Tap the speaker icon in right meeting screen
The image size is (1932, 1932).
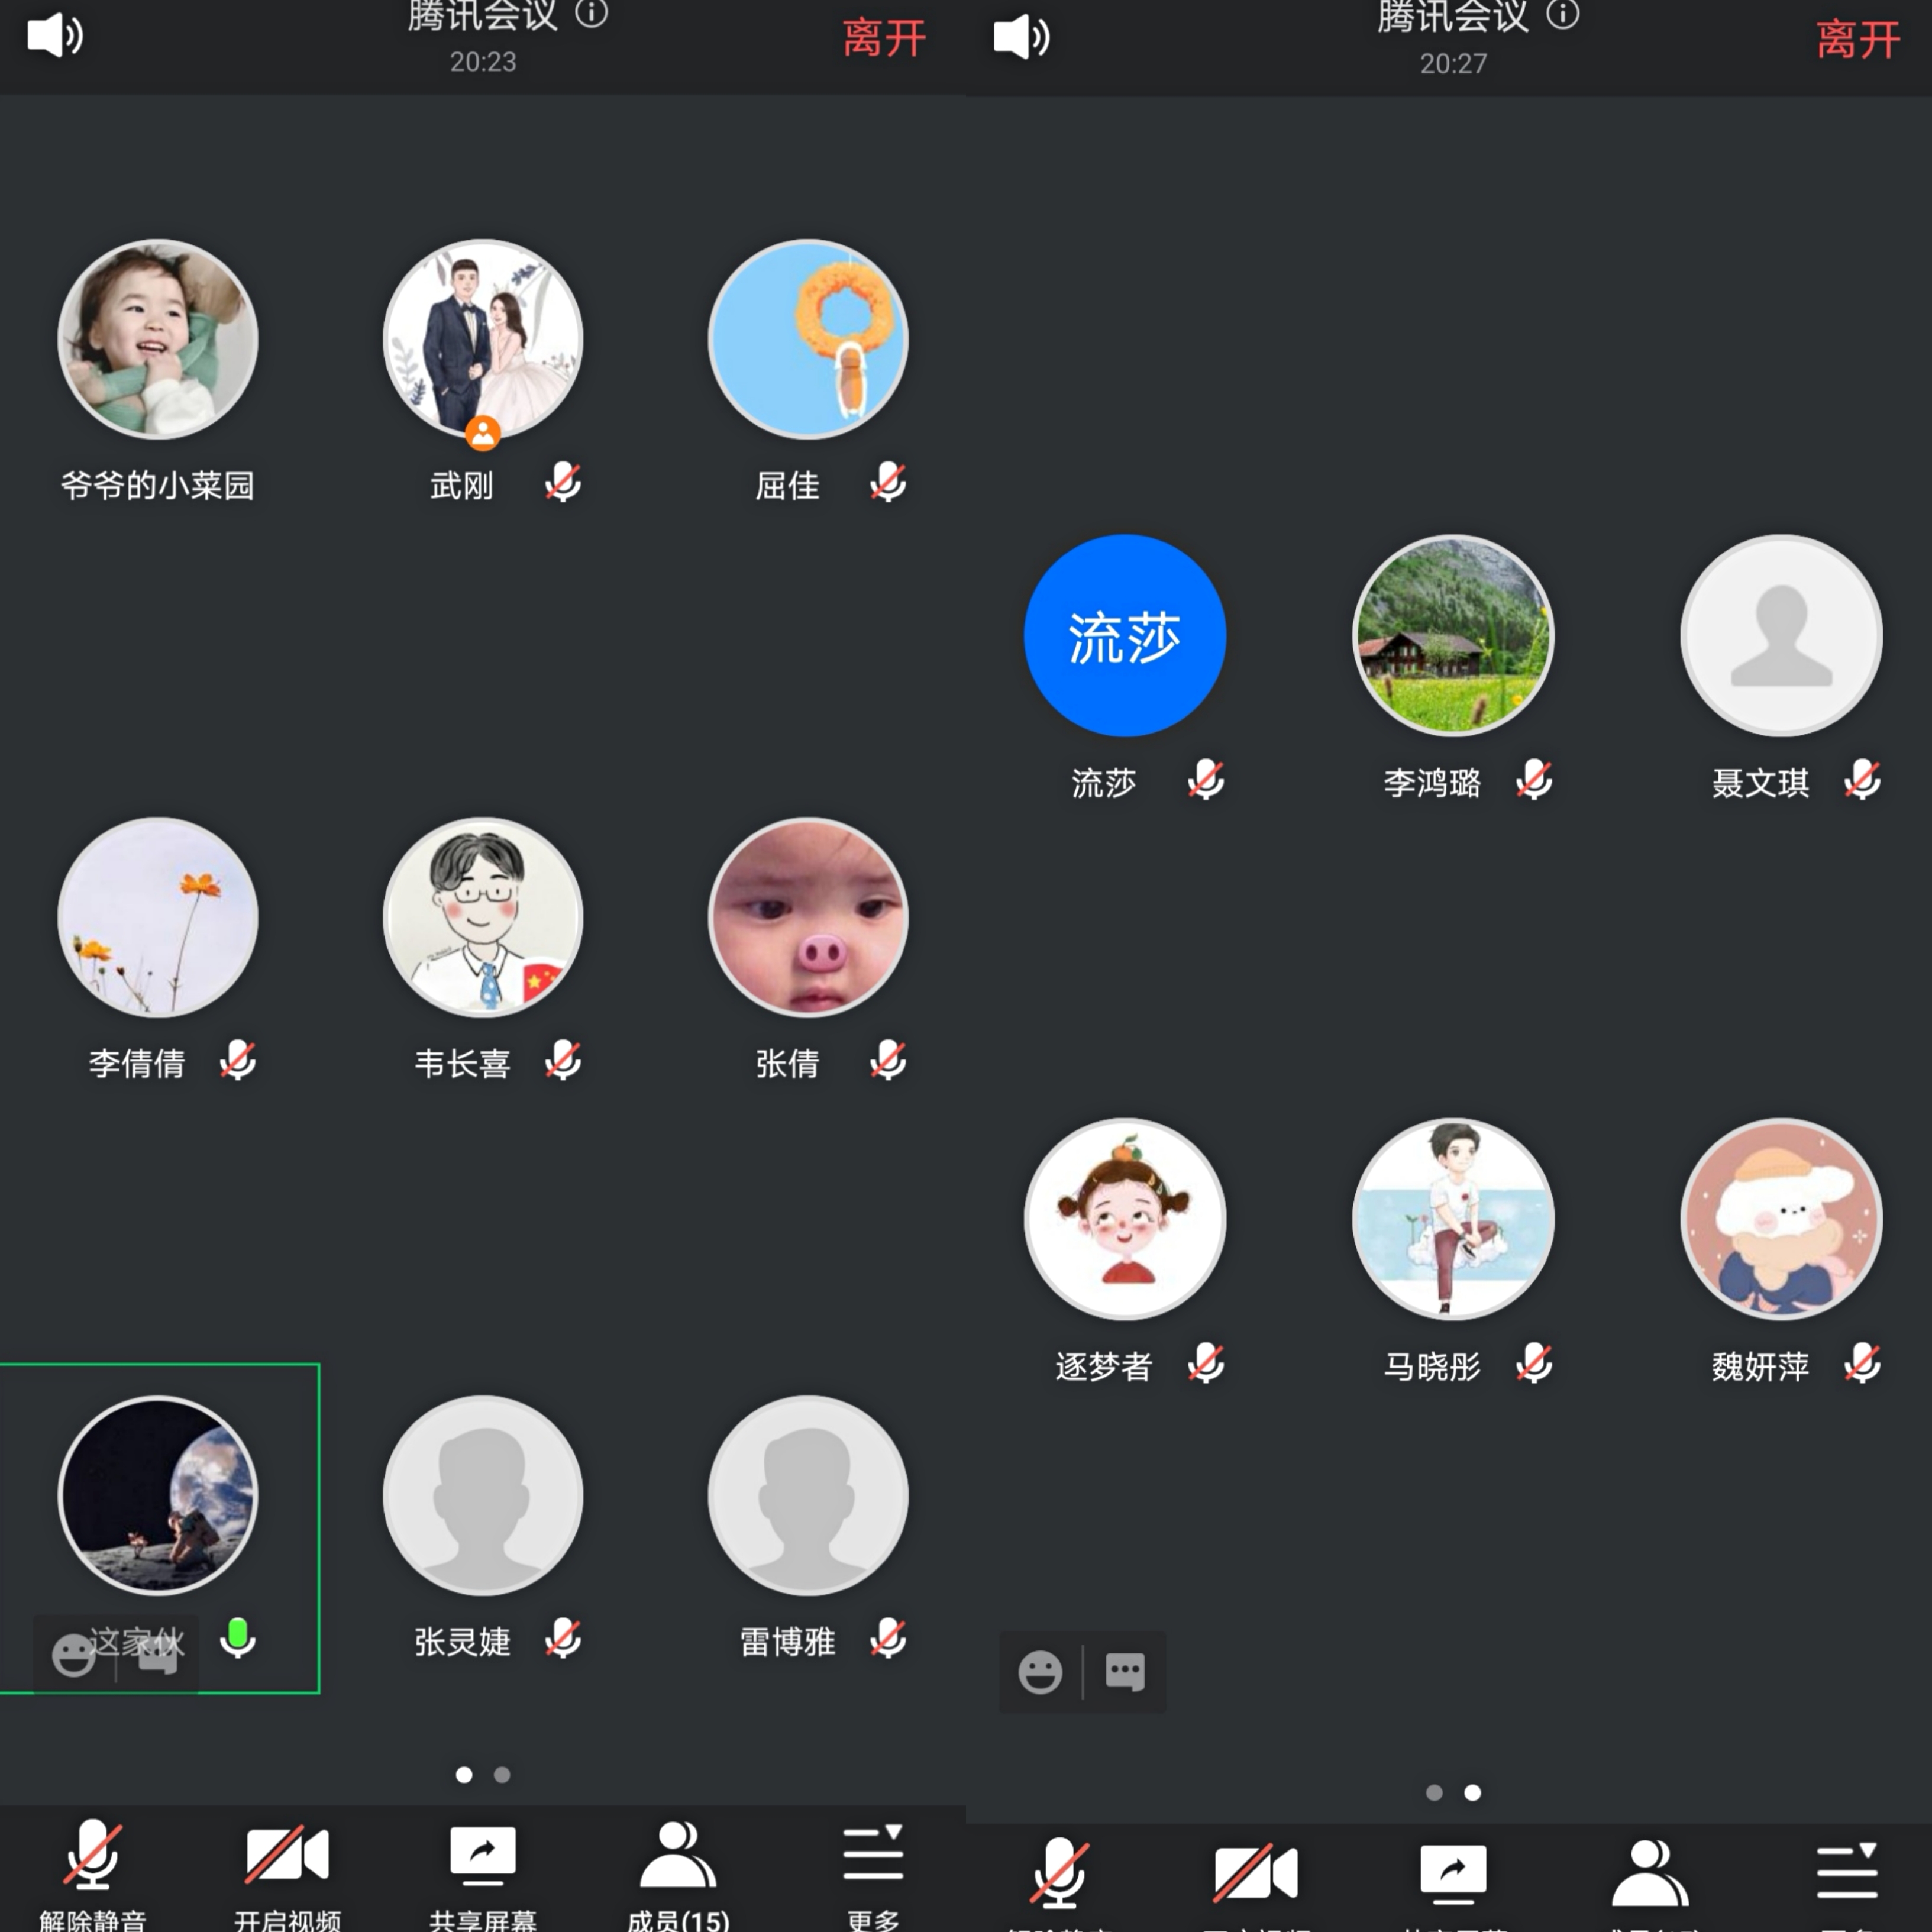pyautogui.click(x=1021, y=38)
